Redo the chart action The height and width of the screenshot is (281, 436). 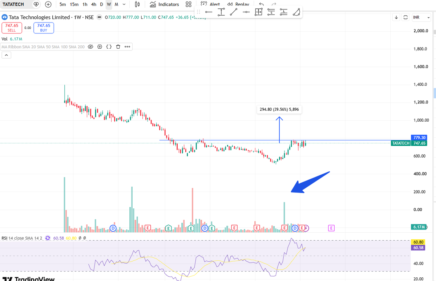[274, 4]
